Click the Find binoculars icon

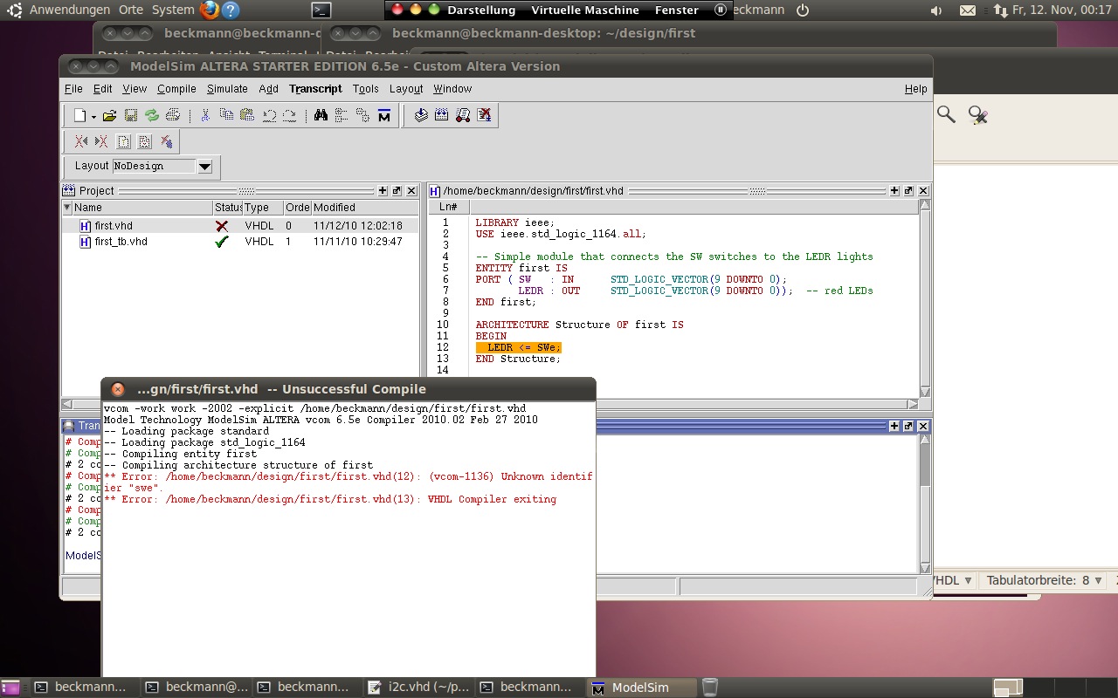point(321,115)
